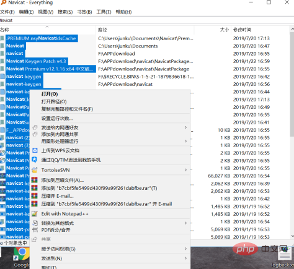Screen dimensions: 294x269
Task: Click path C:\Users\junku\Documents
Action: [x=128, y=46]
